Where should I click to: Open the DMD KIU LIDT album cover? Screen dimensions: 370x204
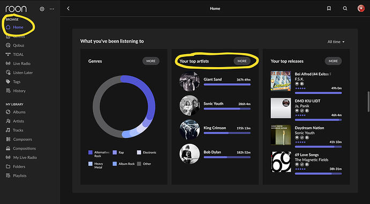281,108
